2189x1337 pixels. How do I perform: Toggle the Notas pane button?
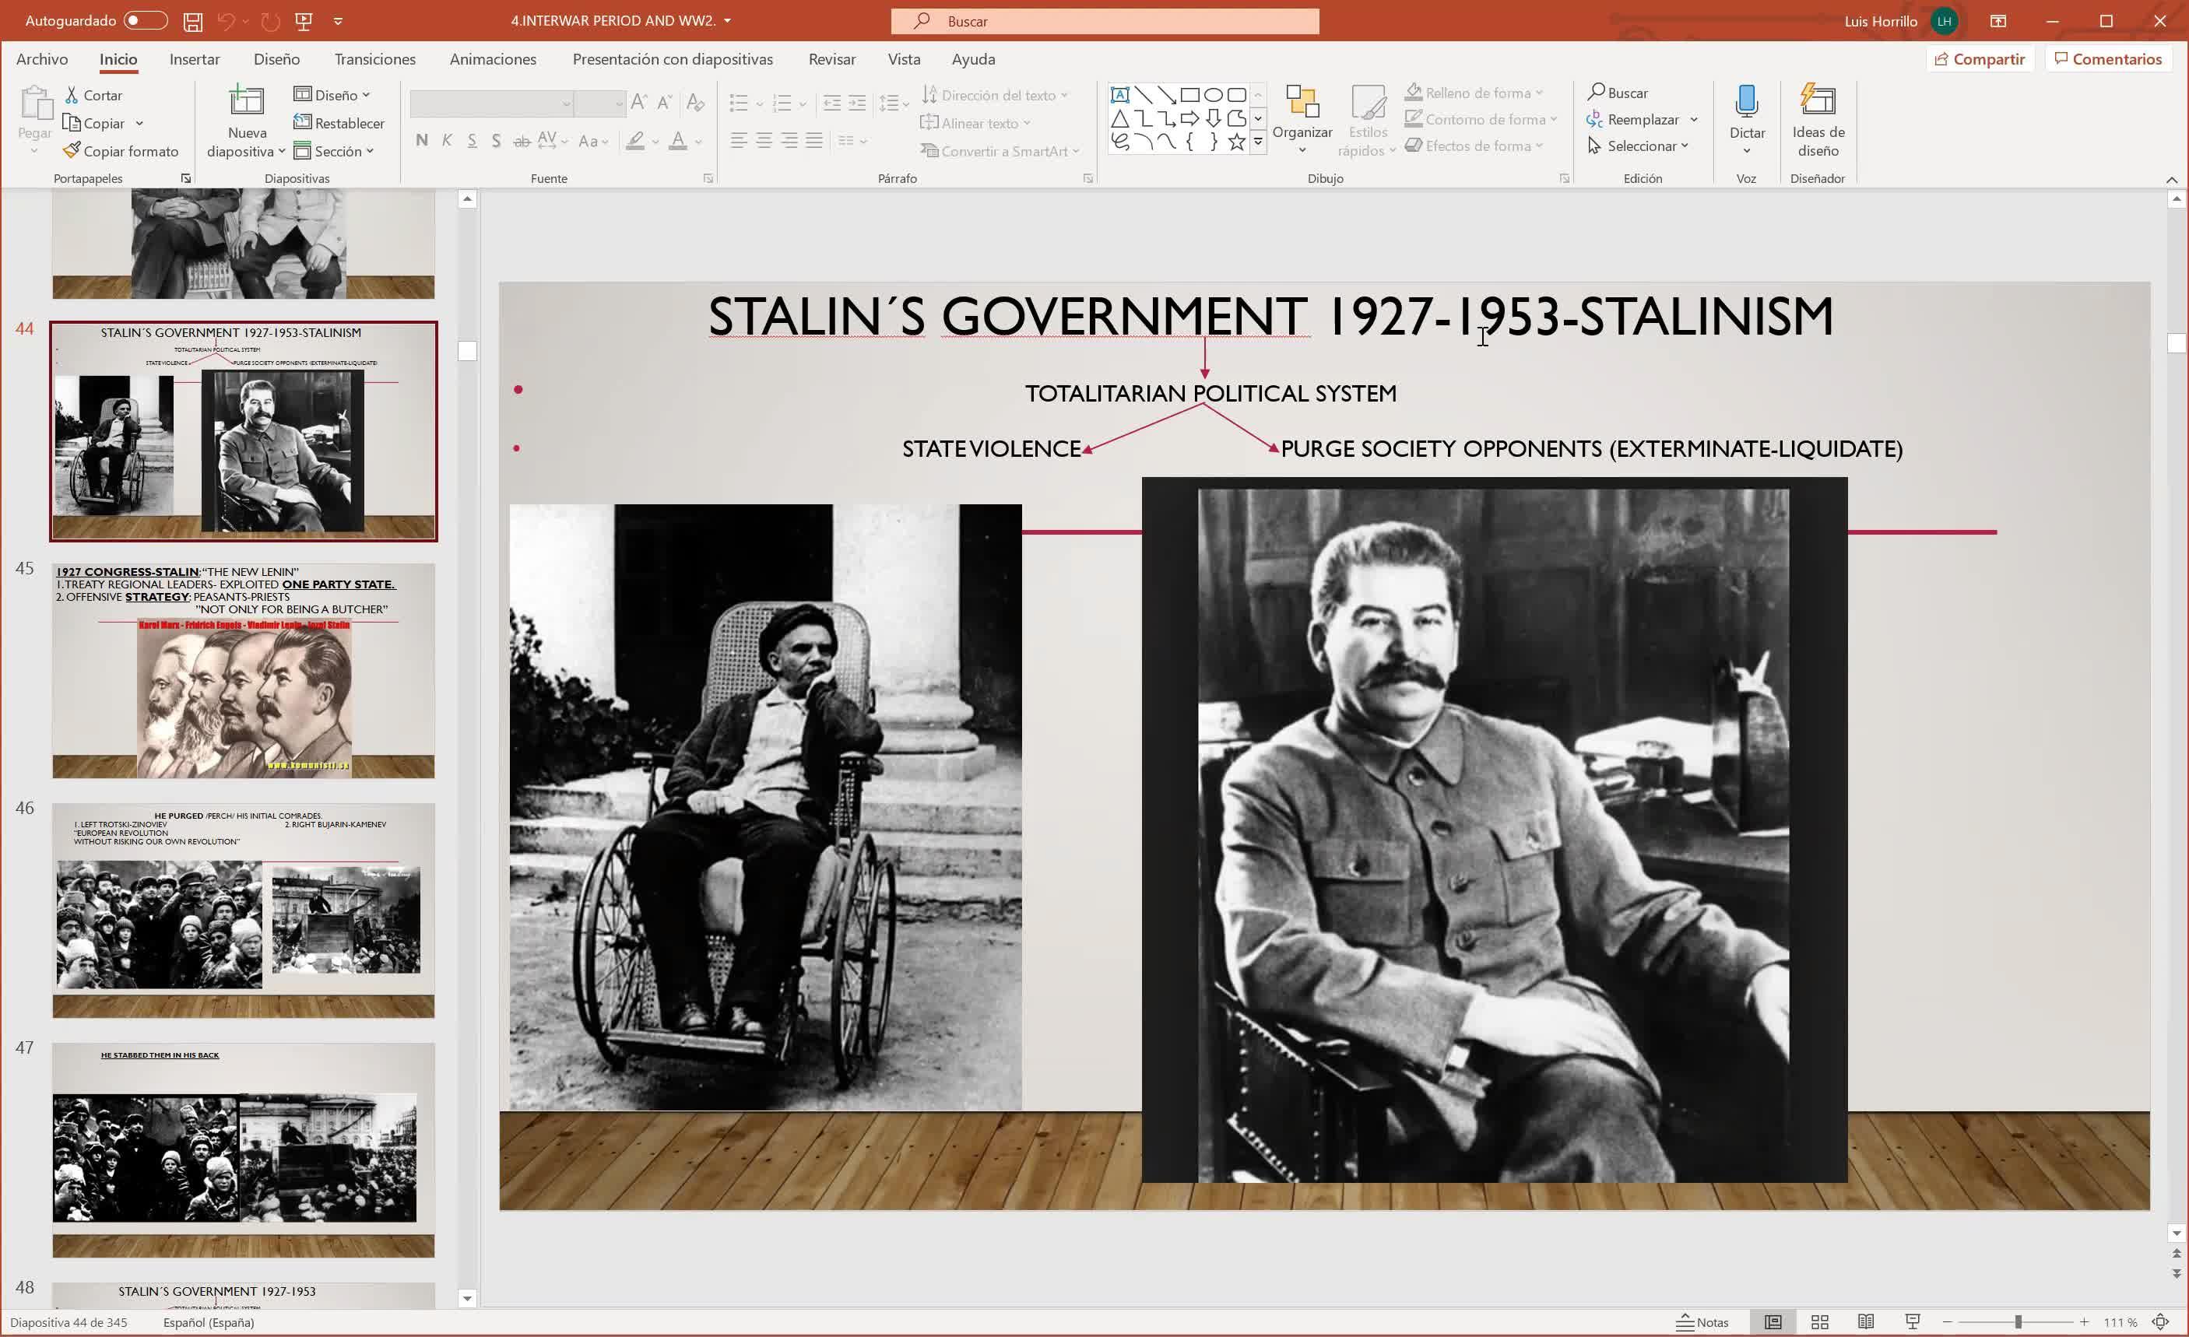1702,1322
